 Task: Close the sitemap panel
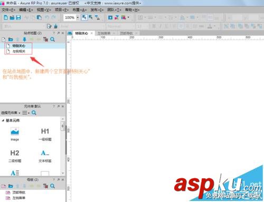coord(63,33)
